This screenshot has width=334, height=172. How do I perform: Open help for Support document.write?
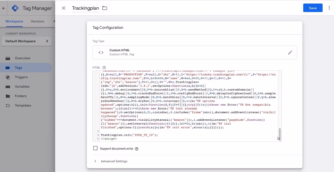coord(136,149)
